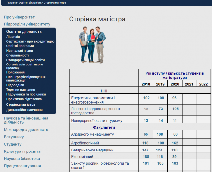The image size is (212, 172).
Task: Open Підрозділи університету in the sidebar
Action: click(x=27, y=24)
